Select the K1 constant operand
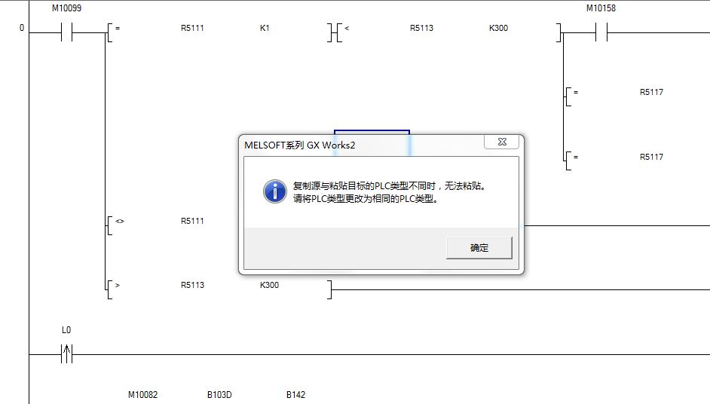The height and width of the screenshot is (404, 710). pyautogui.click(x=265, y=29)
